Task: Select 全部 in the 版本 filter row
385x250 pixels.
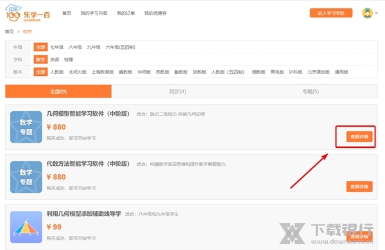Action: coord(40,72)
